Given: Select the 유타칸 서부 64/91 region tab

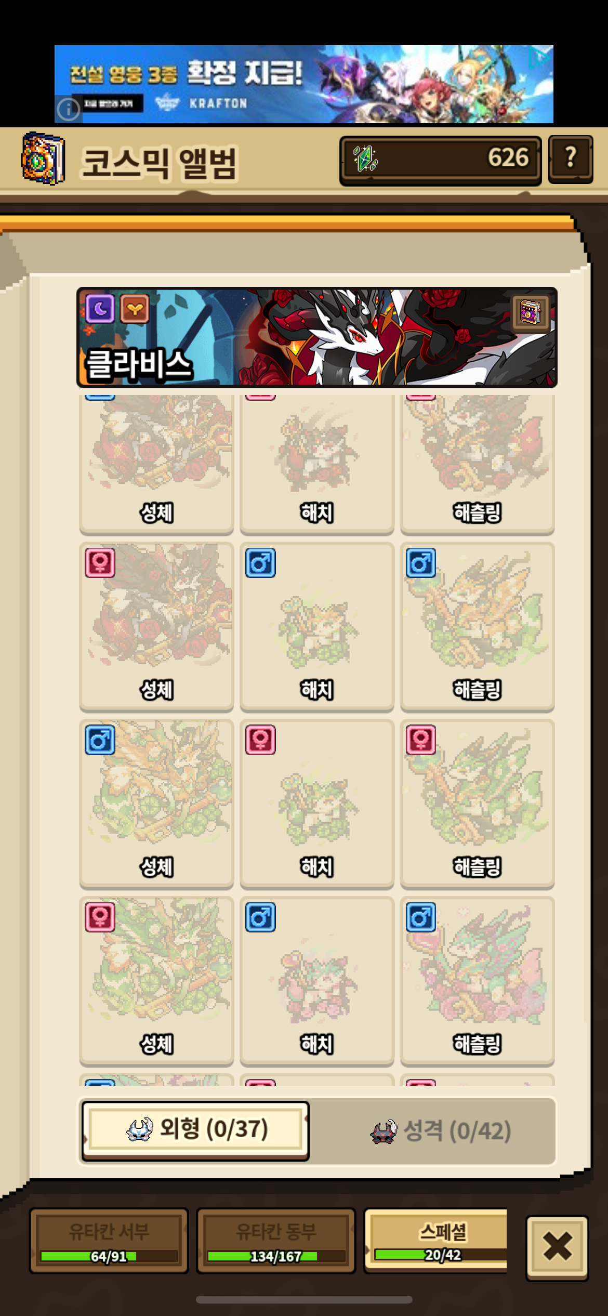Looking at the screenshot, I should point(109,1241).
